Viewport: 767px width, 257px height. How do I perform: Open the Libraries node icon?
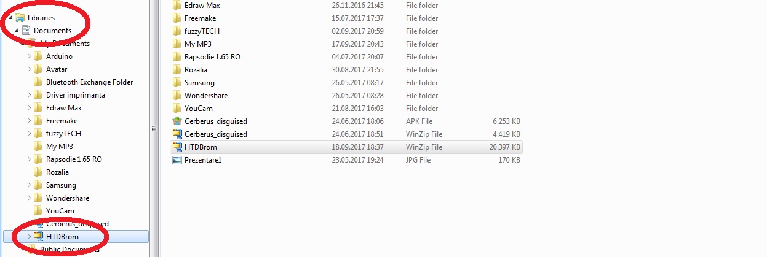click(20, 18)
